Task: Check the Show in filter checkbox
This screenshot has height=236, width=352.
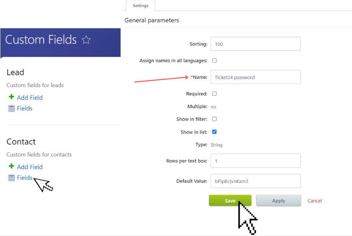Action: point(214,119)
